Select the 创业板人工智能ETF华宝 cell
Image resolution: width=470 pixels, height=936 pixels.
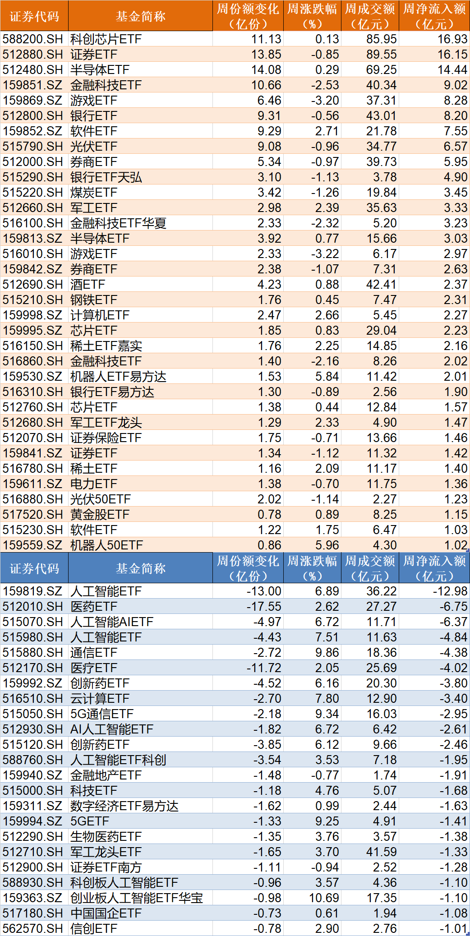[136, 898]
